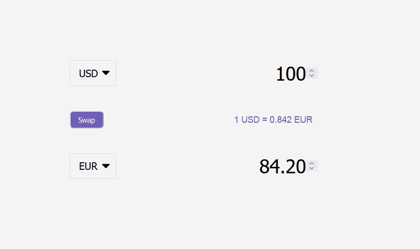Image resolution: width=420 pixels, height=249 pixels.
Task: Click the EUR label text
Action: tap(88, 166)
